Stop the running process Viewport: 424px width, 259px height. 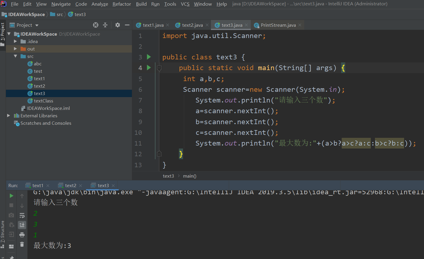click(11, 205)
